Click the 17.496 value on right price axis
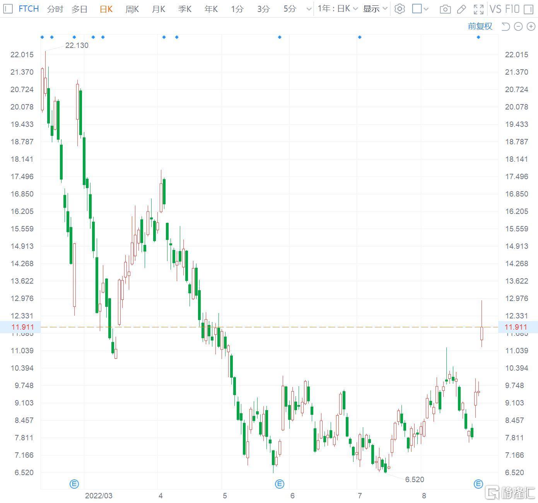The width and height of the screenshot is (538, 503). (x=516, y=176)
